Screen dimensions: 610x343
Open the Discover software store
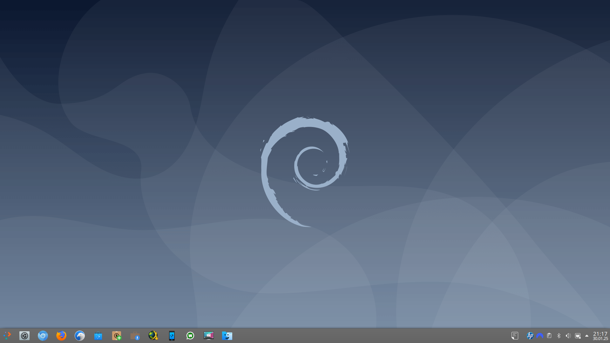[98, 336]
